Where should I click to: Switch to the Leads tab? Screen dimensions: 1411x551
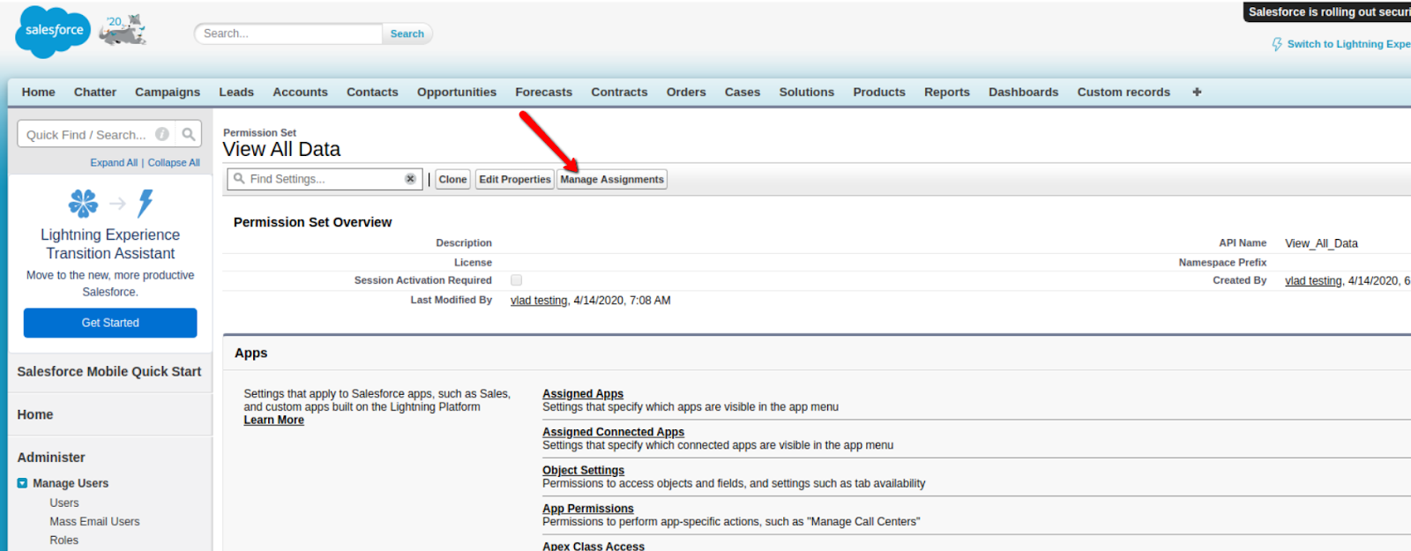point(236,92)
